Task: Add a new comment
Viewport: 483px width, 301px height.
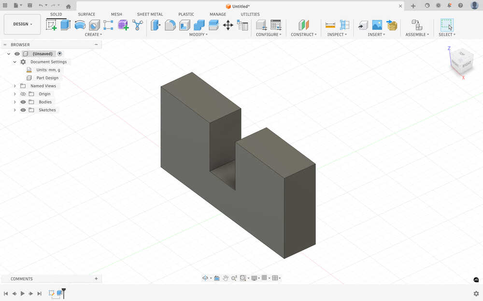Action: click(x=96, y=278)
